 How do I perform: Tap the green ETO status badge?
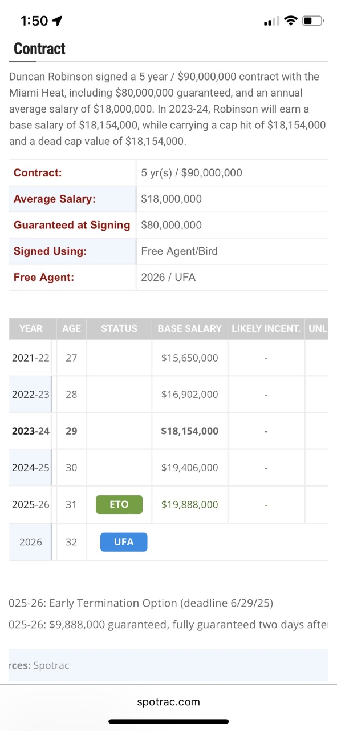119,504
